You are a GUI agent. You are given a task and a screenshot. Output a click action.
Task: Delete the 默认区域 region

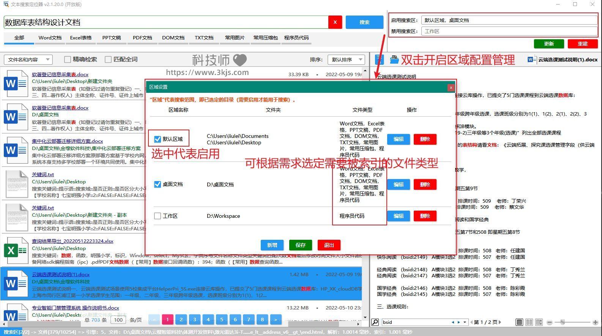[425, 139]
